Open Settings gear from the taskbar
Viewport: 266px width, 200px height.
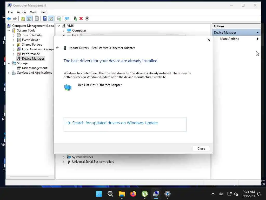[x=167, y=194]
